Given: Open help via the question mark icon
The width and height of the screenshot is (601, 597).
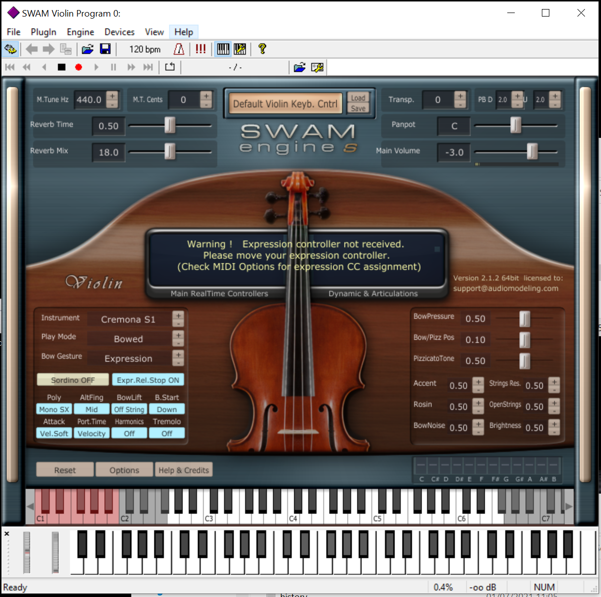Looking at the screenshot, I should pos(262,49).
